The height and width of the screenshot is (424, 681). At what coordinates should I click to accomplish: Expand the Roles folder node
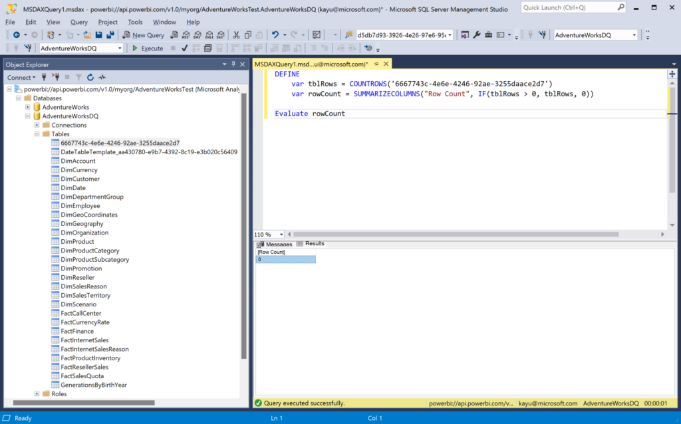click(37, 394)
